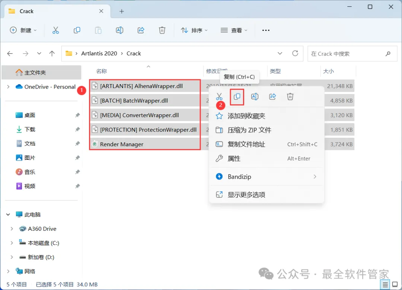Choose 复制文件地址 menu entry
402x290 pixels.
click(x=267, y=144)
